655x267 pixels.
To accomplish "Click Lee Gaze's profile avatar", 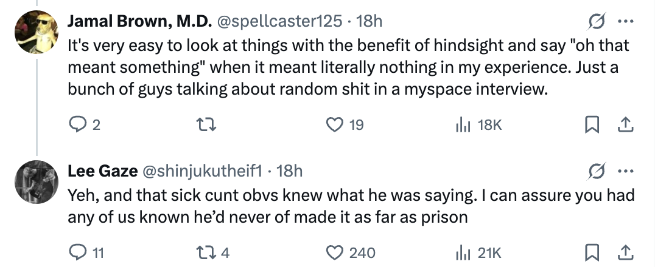I will coord(36,182).
